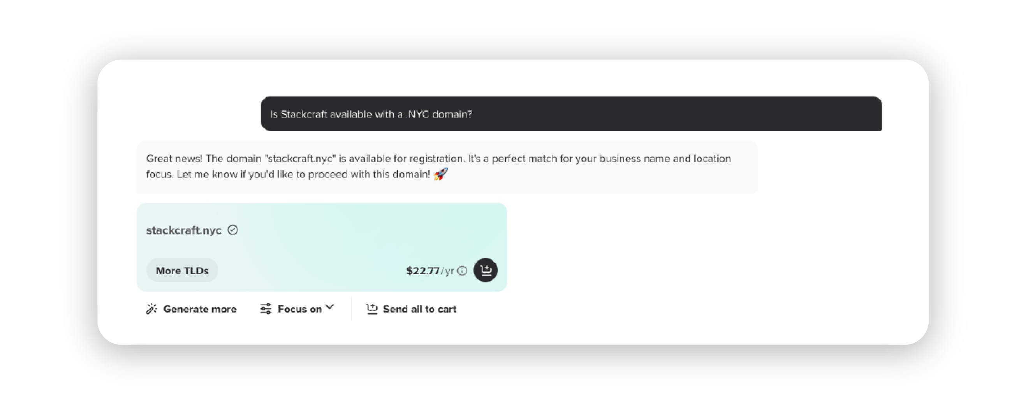Add stackcraft.nyc to cart with round cart icon
The height and width of the screenshot is (403, 1026).
coord(485,270)
